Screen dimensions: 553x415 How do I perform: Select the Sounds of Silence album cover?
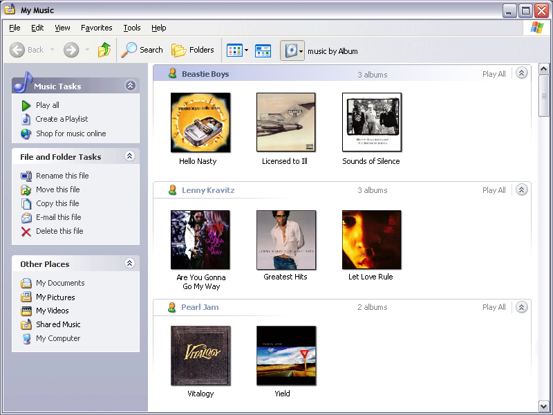[372, 122]
